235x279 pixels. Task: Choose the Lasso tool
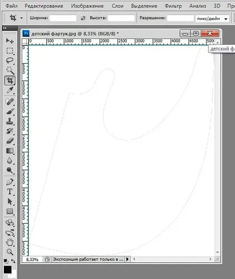[9, 60]
